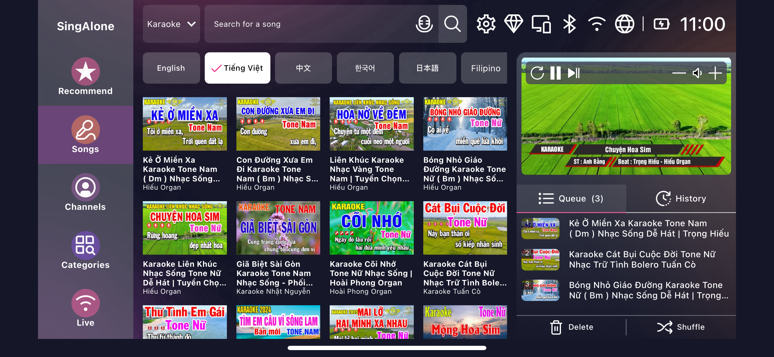Switch to the 中文 language tab

(303, 68)
